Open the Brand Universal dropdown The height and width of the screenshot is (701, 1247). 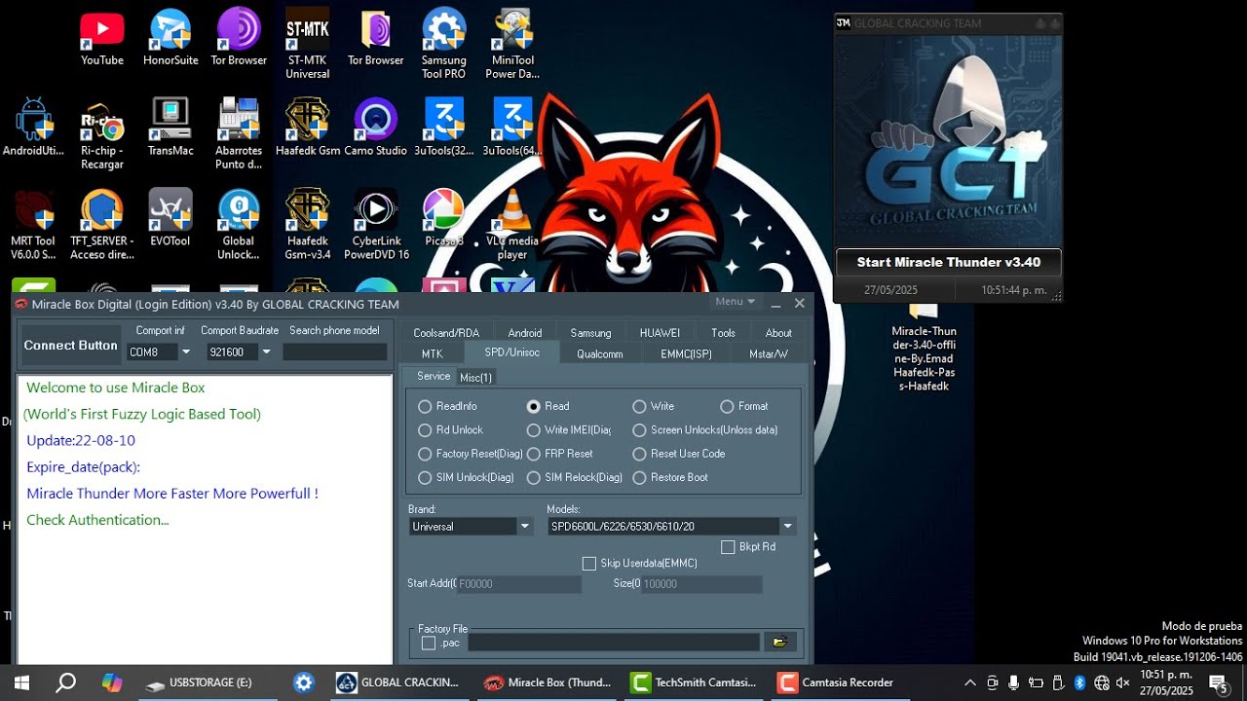(524, 527)
